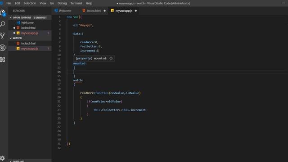Image resolution: width=288 pixels, height=162 pixels.
Task: Open the Terminal menu
Action: (76, 3)
